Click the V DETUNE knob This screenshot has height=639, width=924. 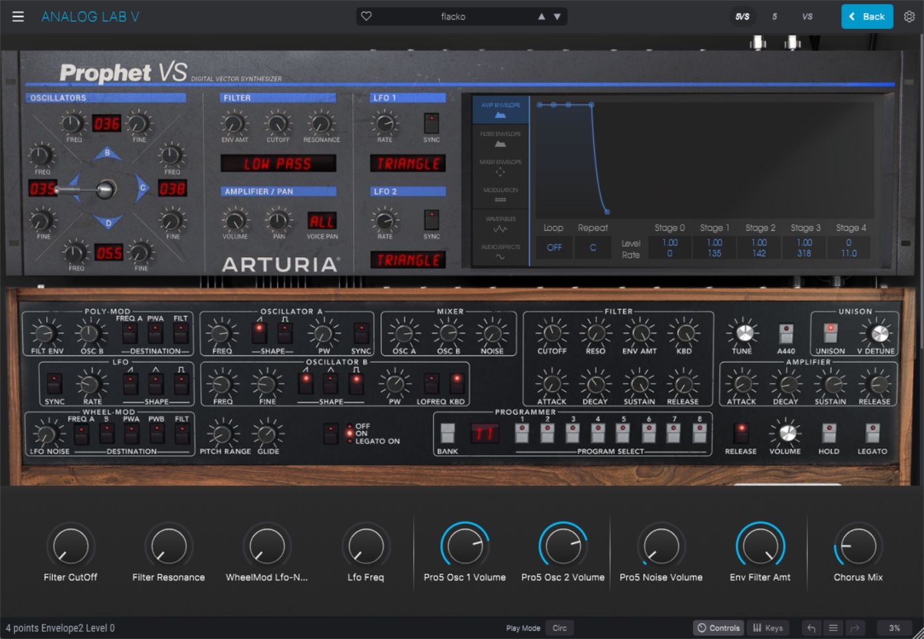(x=880, y=333)
